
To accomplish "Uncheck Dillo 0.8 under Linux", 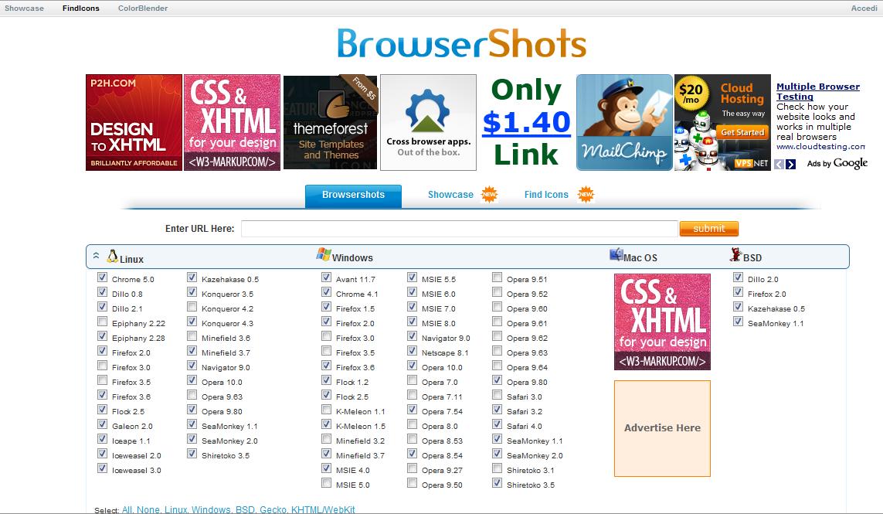I will point(102,292).
